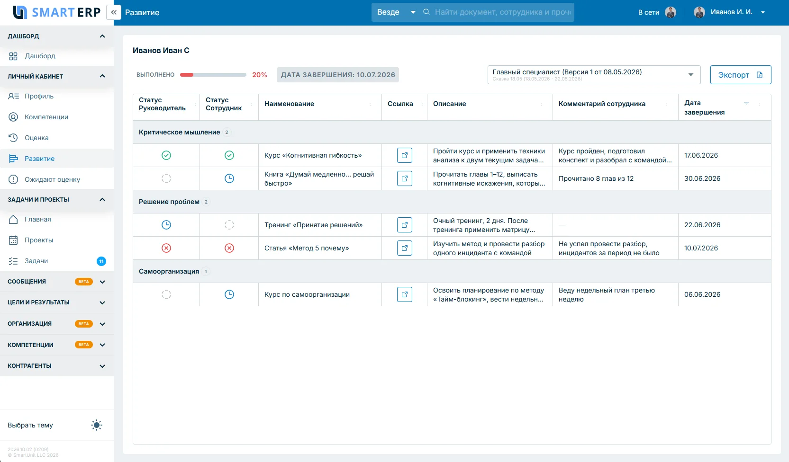
Task: Click employee clock status for Думай медленно book
Action: point(229,178)
